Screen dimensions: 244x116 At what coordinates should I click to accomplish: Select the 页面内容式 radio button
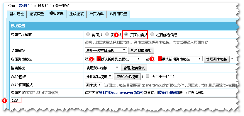click(x=126, y=34)
